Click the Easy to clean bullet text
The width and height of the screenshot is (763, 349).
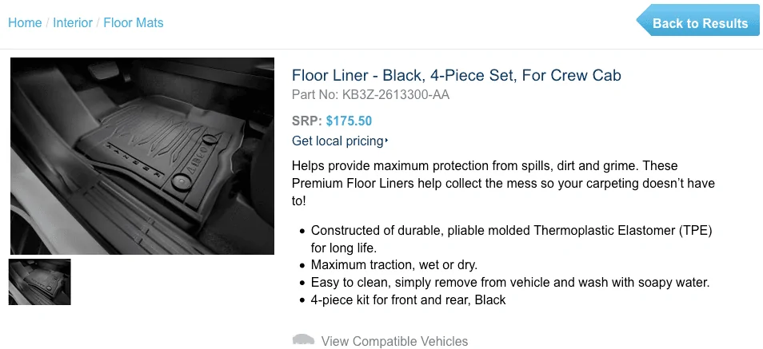pos(510,283)
